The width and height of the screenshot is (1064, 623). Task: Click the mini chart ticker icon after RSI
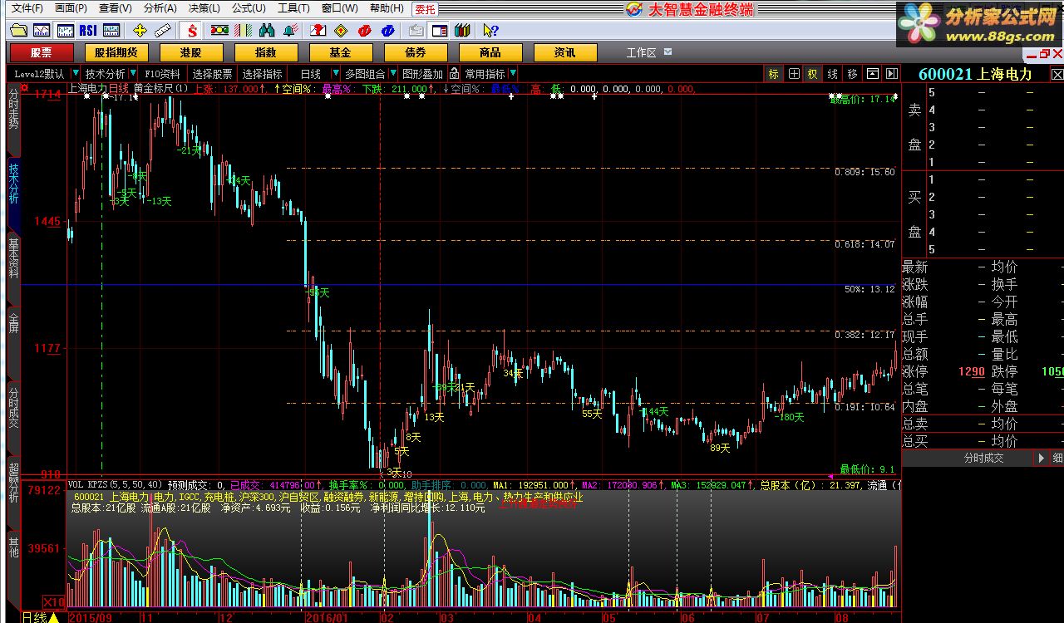tap(111, 31)
